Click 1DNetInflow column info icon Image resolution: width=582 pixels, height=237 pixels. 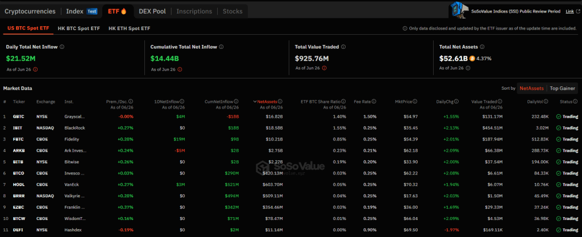(182, 101)
